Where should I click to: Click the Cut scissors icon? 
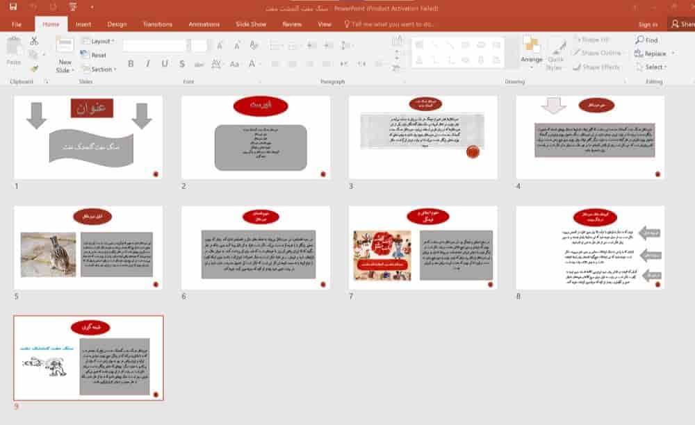pos(33,41)
